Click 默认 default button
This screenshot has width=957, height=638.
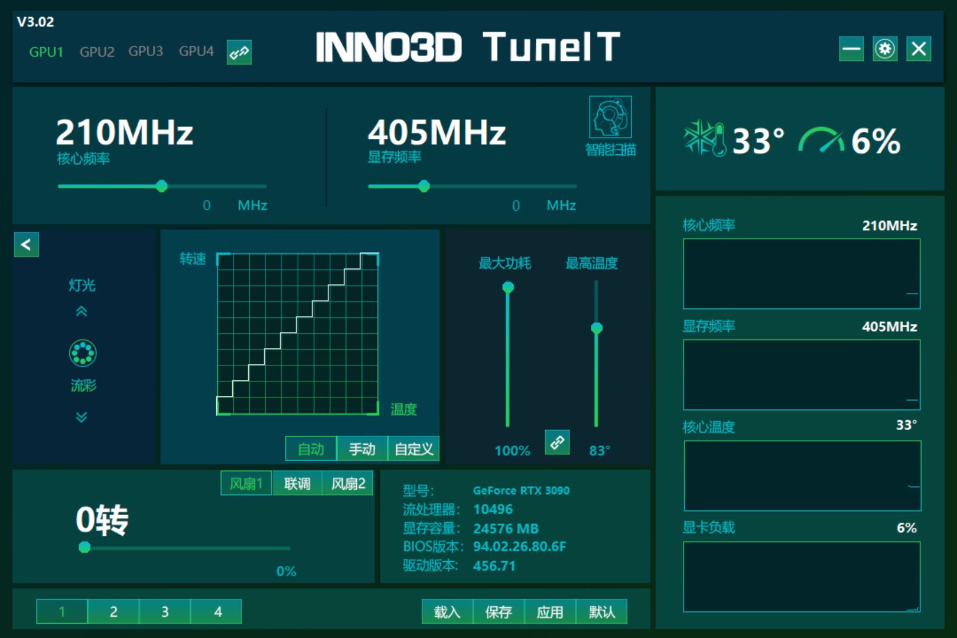(601, 611)
